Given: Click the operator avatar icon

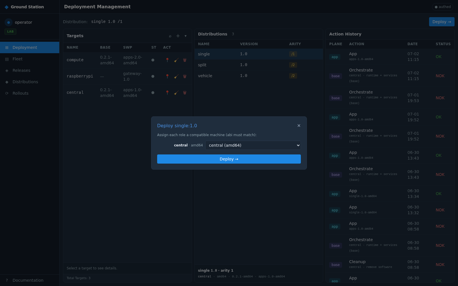Looking at the screenshot, I should tap(9, 22).
